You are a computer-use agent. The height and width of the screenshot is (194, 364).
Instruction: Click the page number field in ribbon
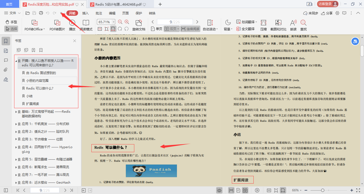pyautogui.click(x=175, y=22)
